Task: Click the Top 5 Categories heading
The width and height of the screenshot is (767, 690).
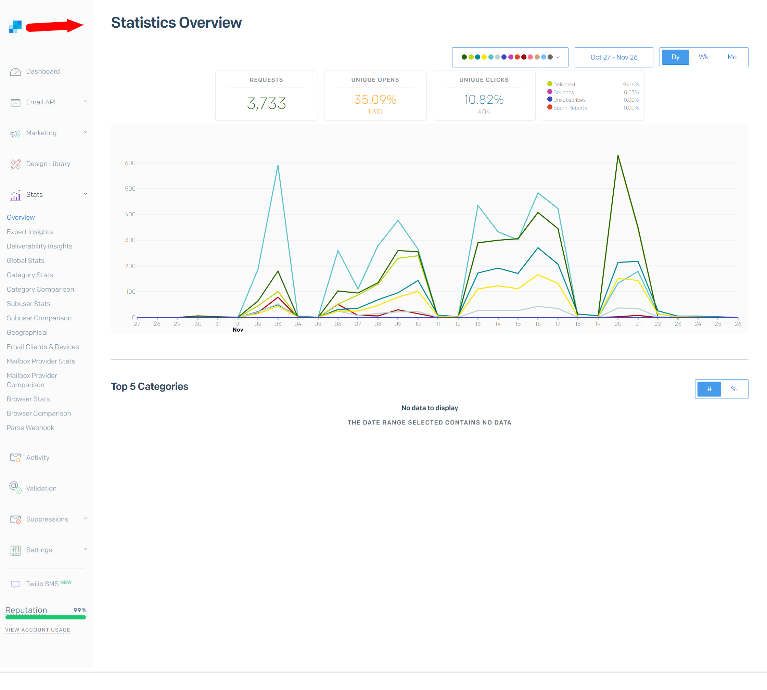Action: point(149,387)
